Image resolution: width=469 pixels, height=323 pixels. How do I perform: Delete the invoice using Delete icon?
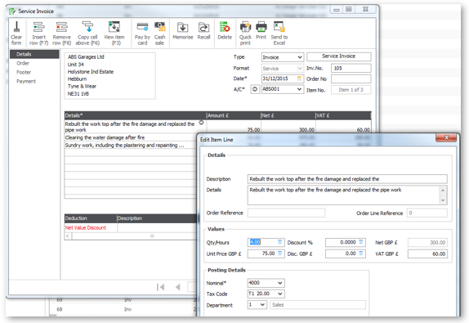coord(225,31)
